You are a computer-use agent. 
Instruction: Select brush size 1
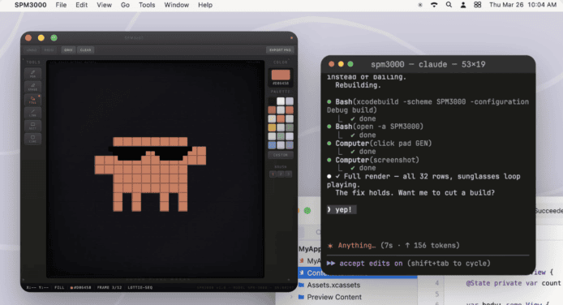click(273, 174)
